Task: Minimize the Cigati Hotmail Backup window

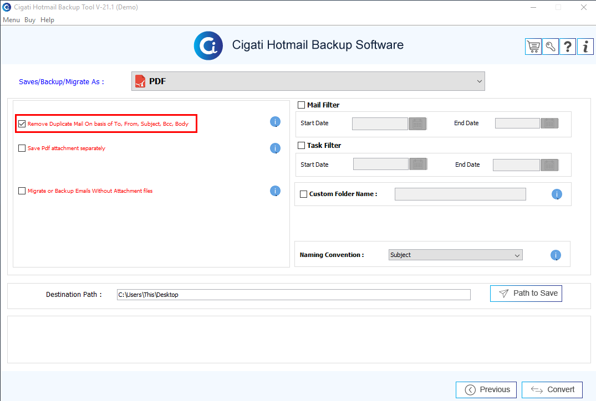Action: tap(534, 7)
